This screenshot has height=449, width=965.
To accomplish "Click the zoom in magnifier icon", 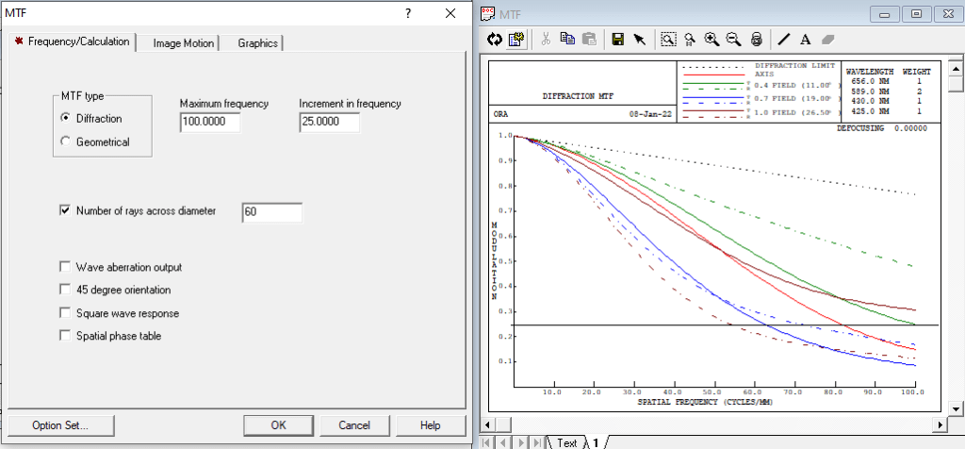I will [x=711, y=39].
